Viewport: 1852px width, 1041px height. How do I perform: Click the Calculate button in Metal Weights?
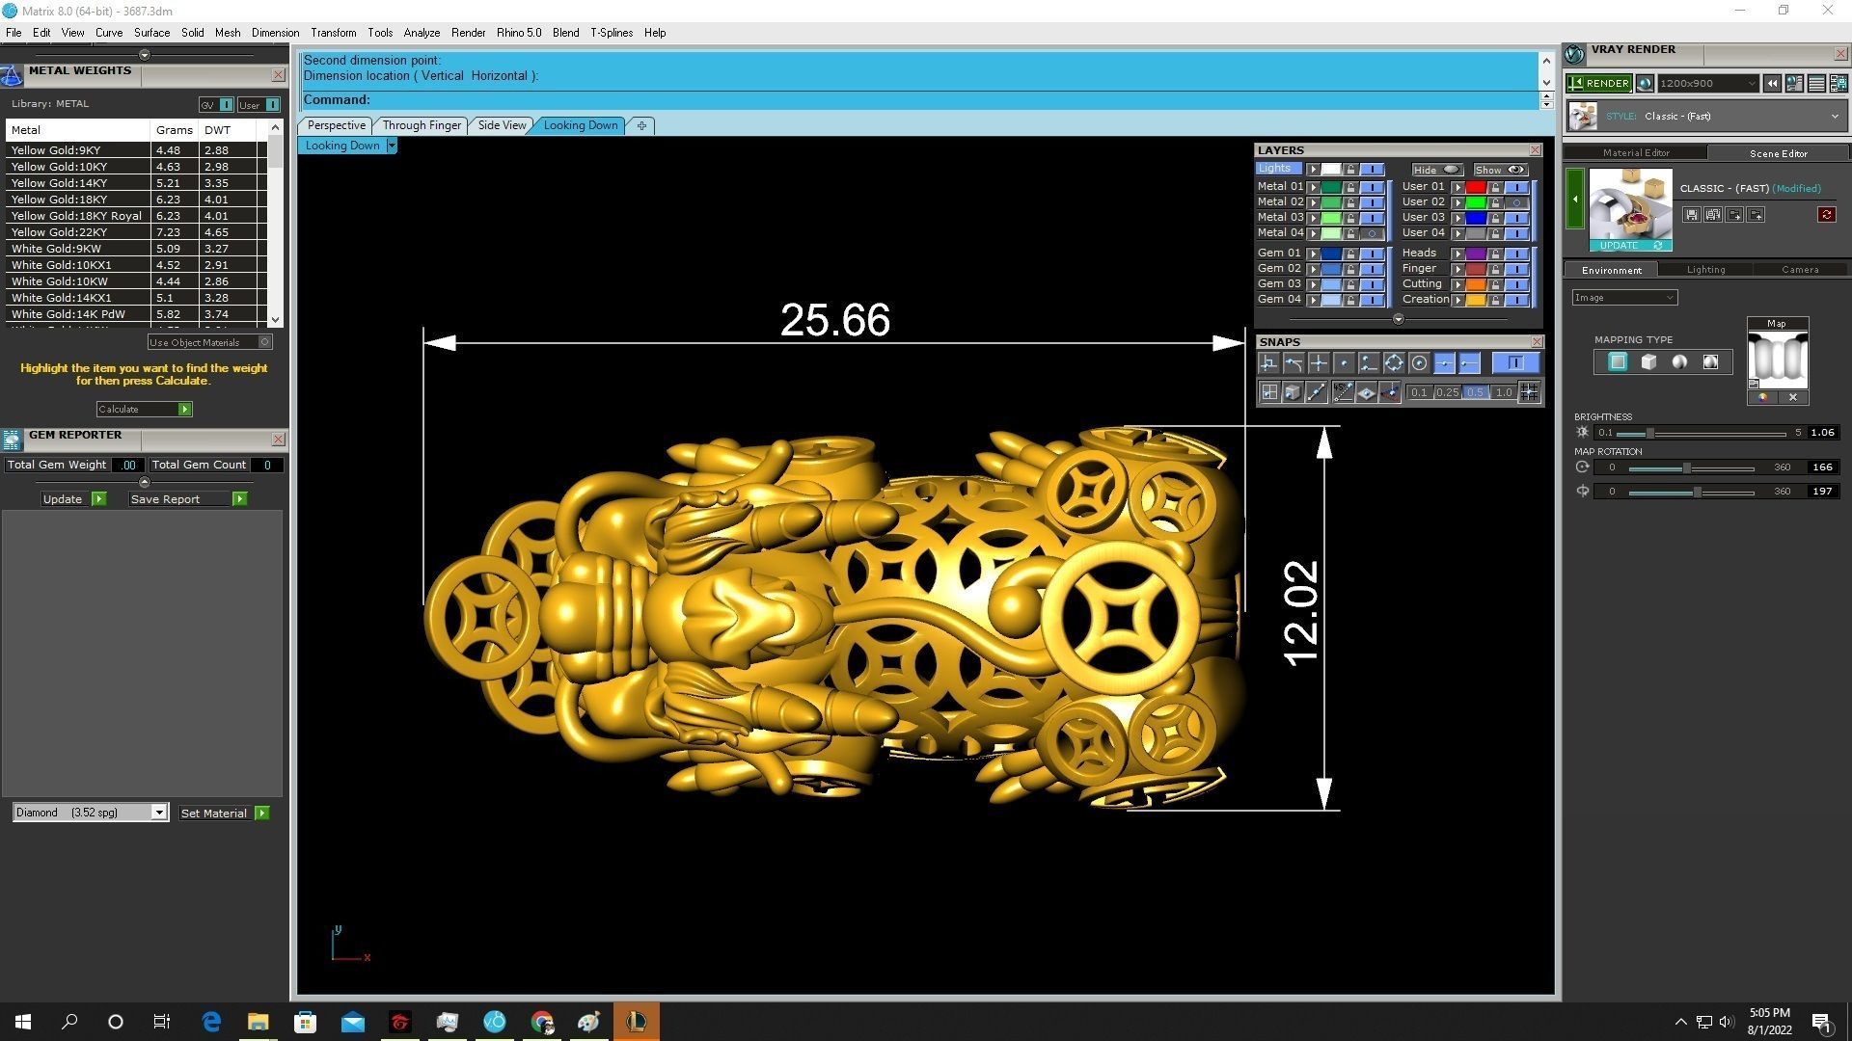pos(144,410)
